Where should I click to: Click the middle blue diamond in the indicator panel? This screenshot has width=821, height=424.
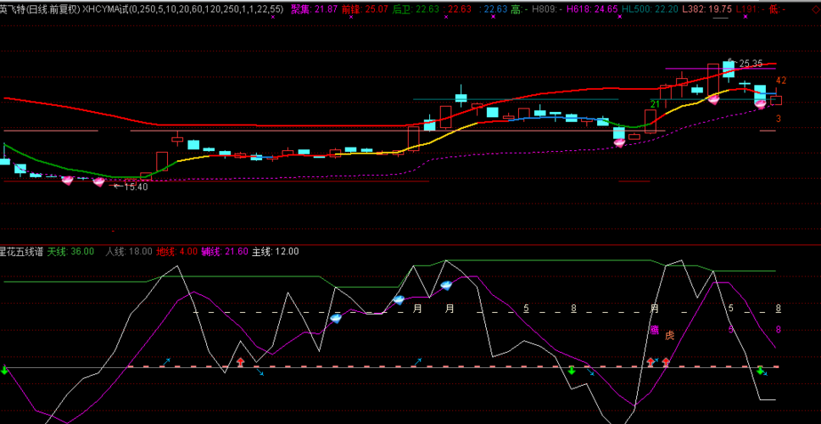[x=399, y=300]
